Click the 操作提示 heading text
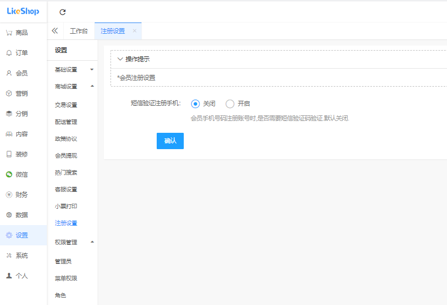This screenshot has width=447, height=305. point(138,59)
